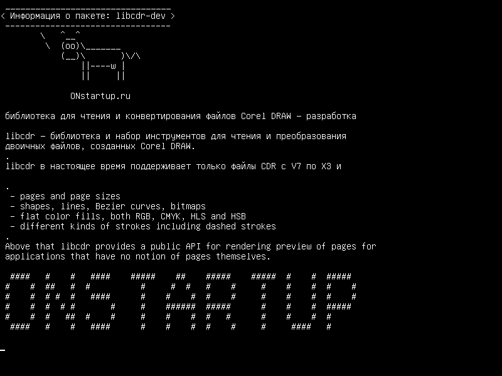Click line 'applications that have no notion'

point(138,256)
